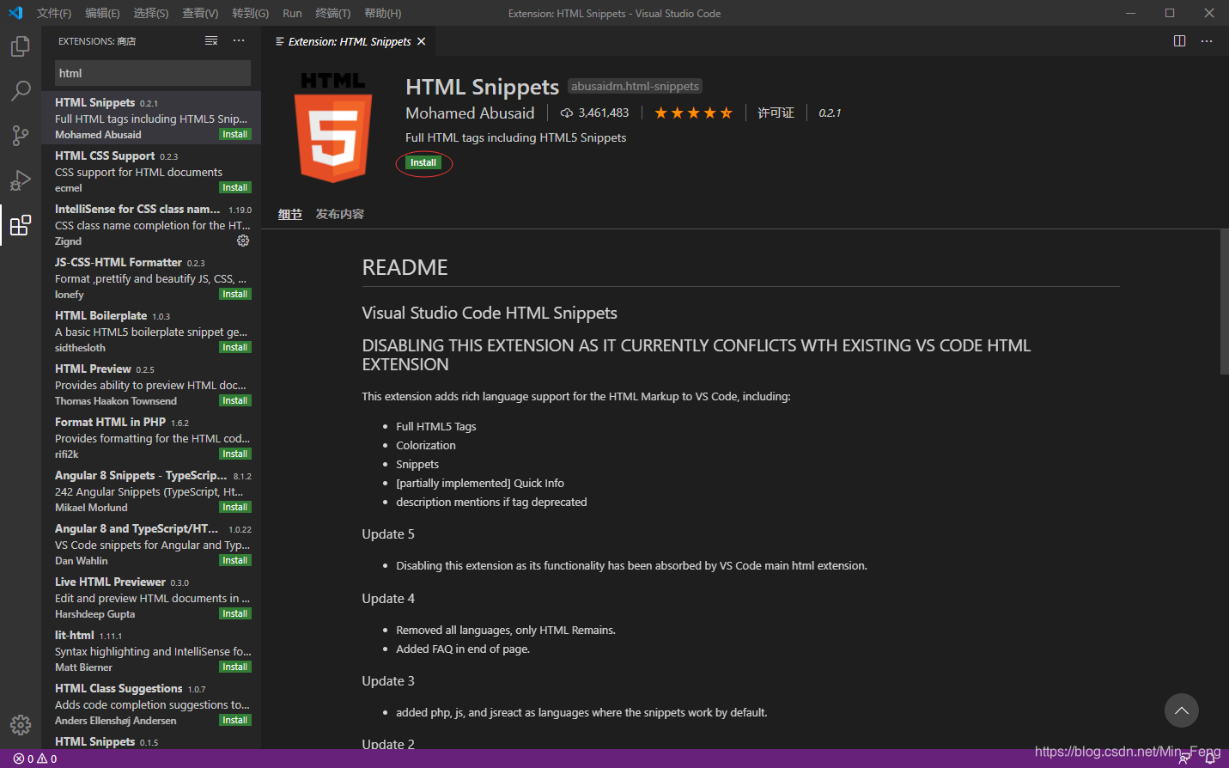Click version 0.2.1 in extension header
Viewport: 1229px width, 768px height.
pyautogui.click(x=830, y=113)
